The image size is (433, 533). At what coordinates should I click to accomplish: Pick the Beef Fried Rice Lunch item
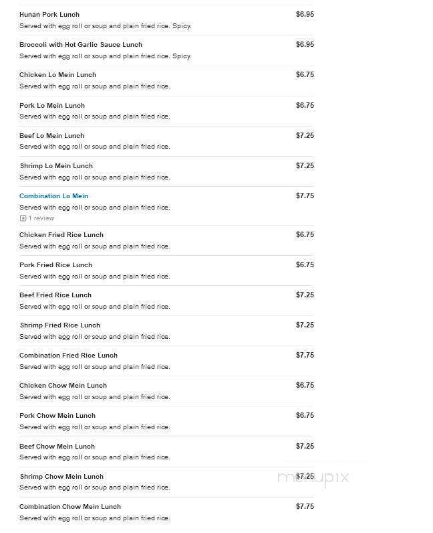[55, 295]
